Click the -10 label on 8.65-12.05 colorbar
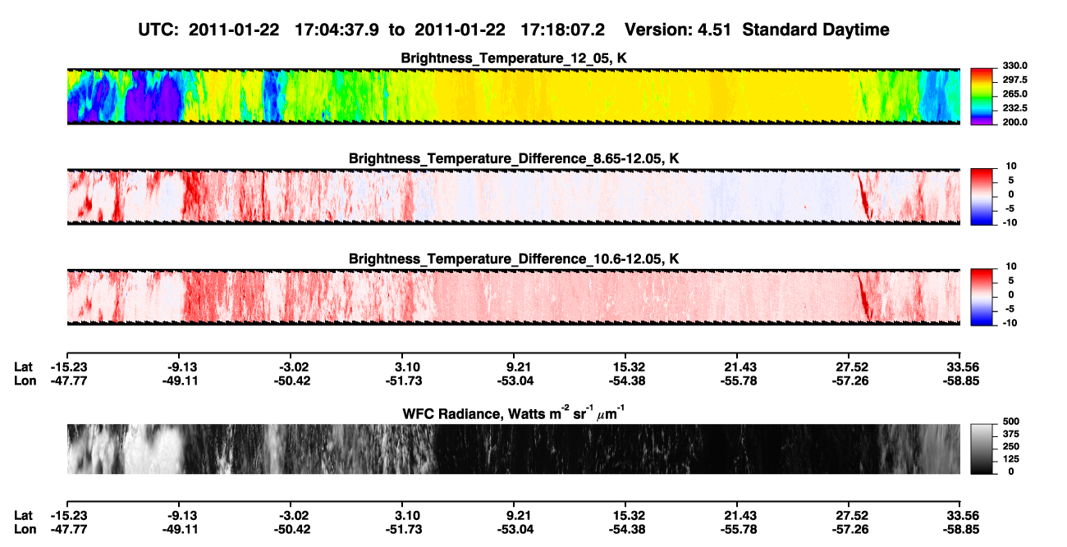 1010,222
